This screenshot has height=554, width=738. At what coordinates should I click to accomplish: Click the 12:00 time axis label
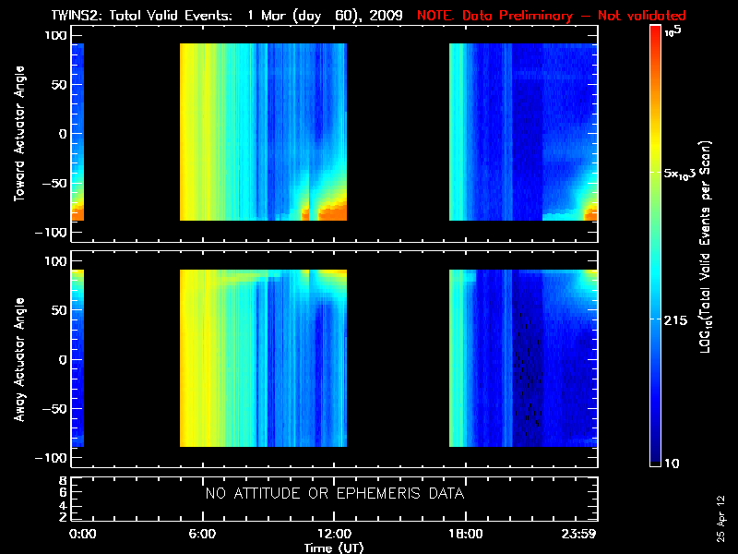tap(334, 534)
